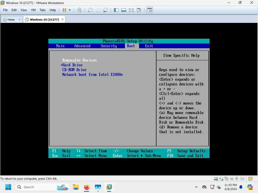Viewport: 258px width, 193px height.
Task: Select the Main BIOS menu
Action: pos(60,46)
